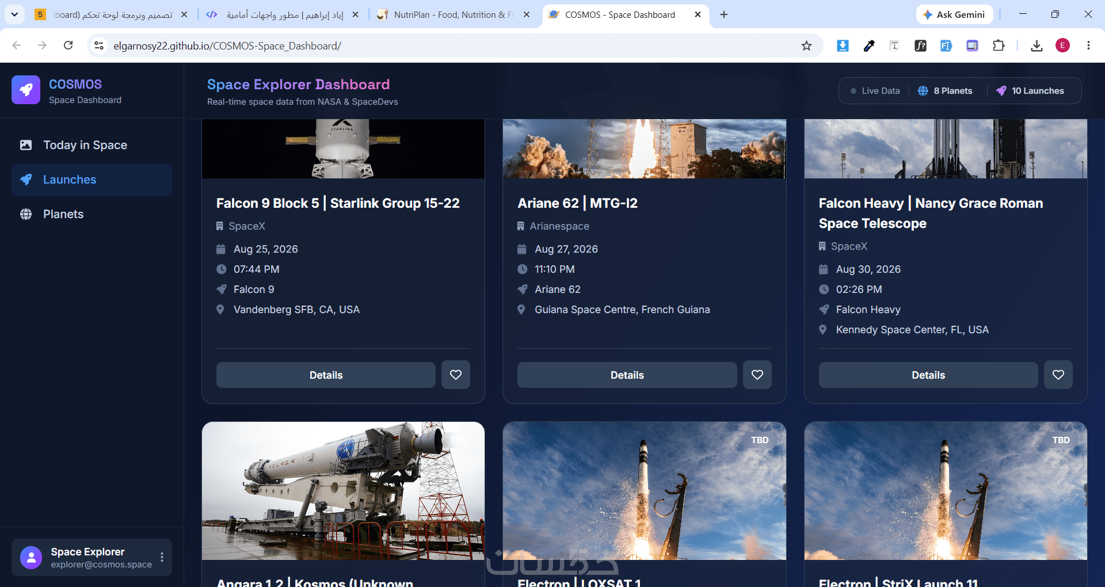Click the Space Explorer user avatar
1105x587 pixels.
[31, 557]
